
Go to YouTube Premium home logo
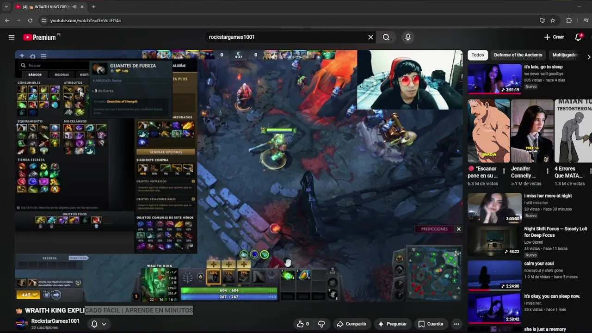pos(40,37)
